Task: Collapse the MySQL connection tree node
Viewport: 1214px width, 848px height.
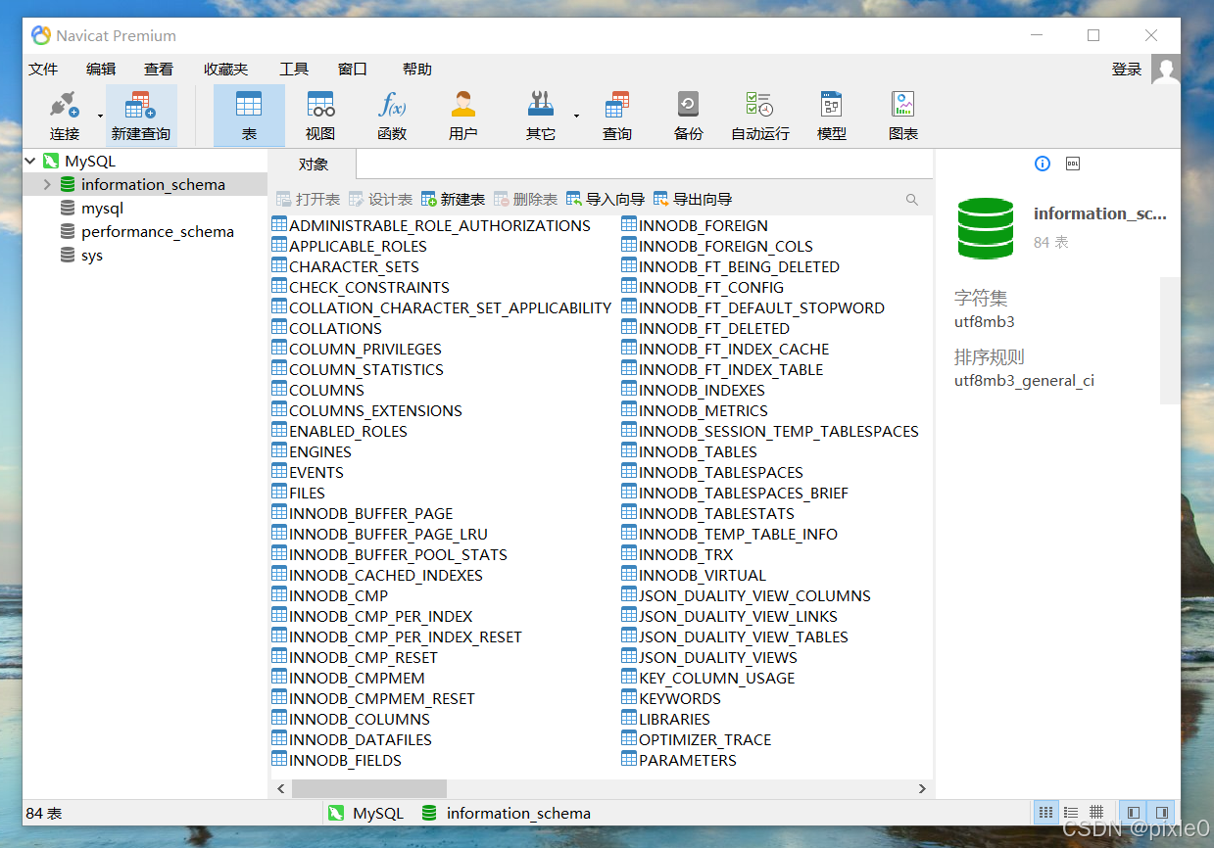Action: pyautogui.click(x=30, y=161)
